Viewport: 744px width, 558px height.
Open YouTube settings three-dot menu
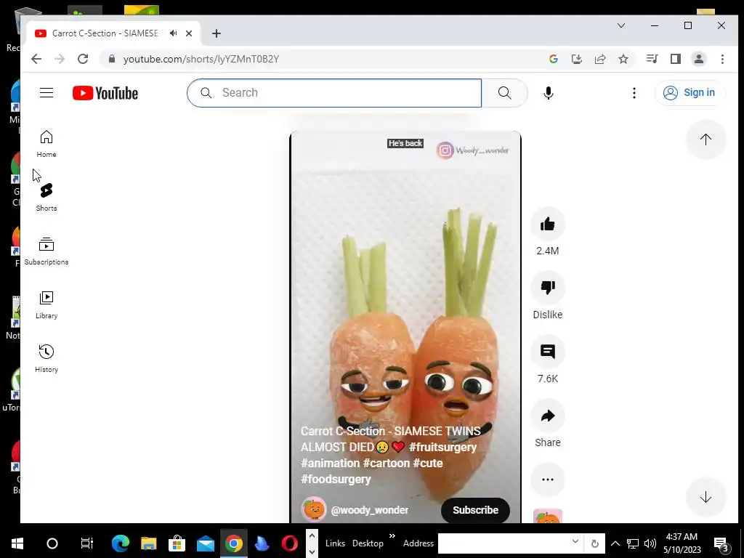coord(634,93)
